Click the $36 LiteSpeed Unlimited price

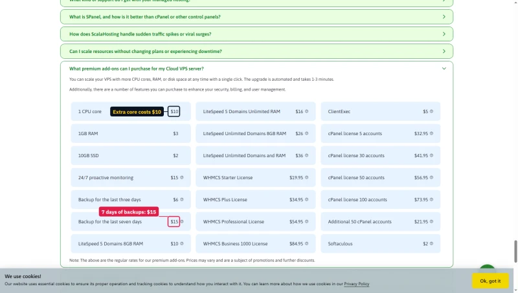click(x=299, y=155)
